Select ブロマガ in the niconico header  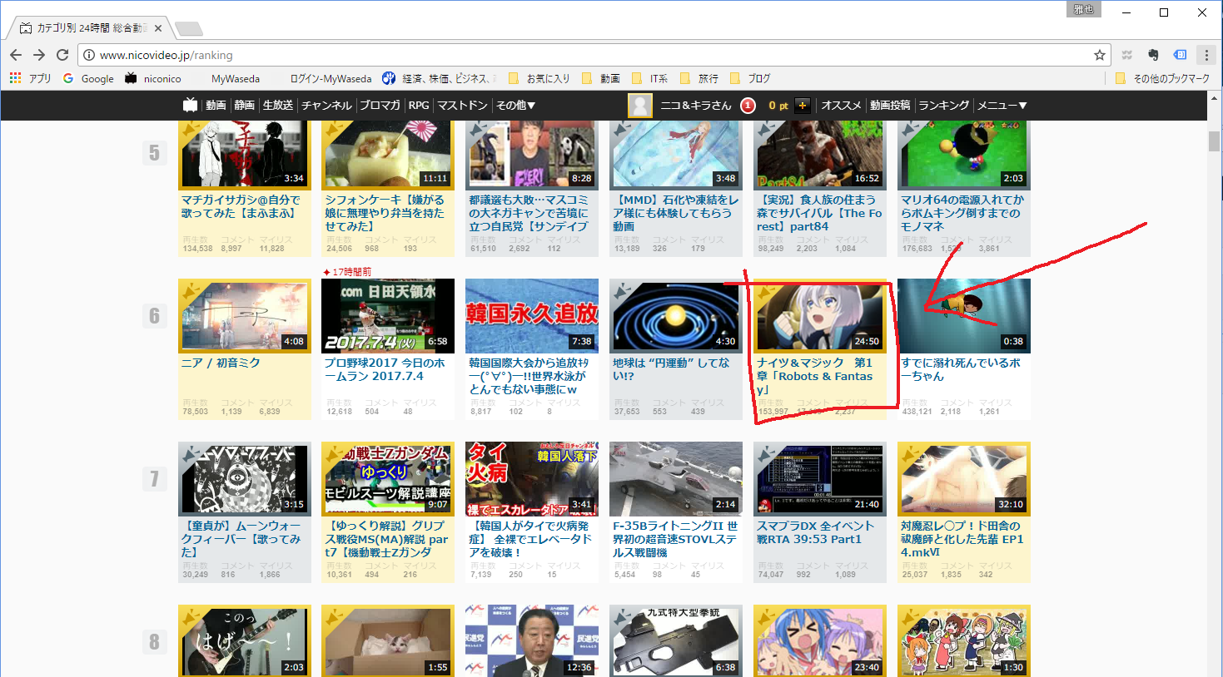click(380, 105)
